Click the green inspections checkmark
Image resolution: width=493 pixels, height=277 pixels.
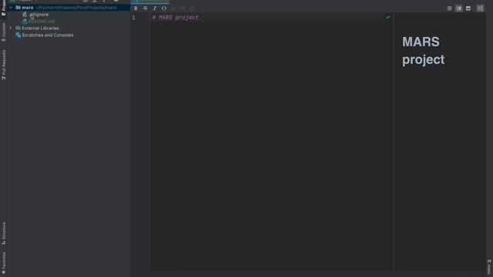(x=388, y=17)
